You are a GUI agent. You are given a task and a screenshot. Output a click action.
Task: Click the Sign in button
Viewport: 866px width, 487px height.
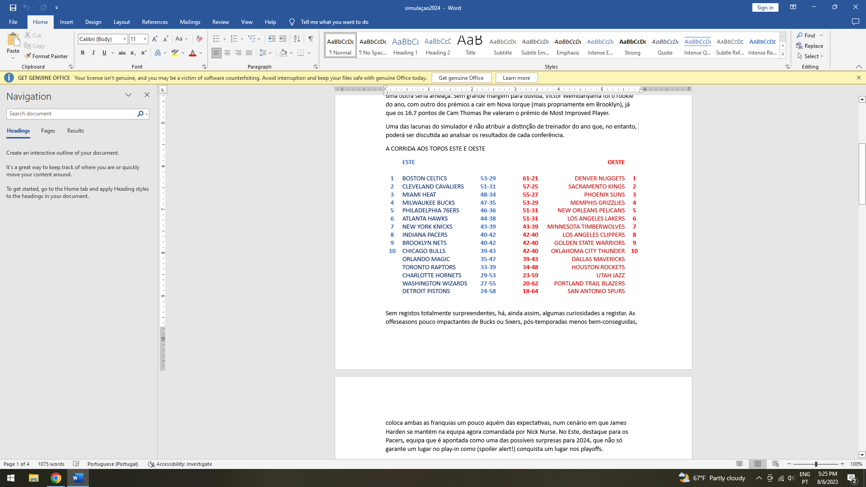coord(765,8)
